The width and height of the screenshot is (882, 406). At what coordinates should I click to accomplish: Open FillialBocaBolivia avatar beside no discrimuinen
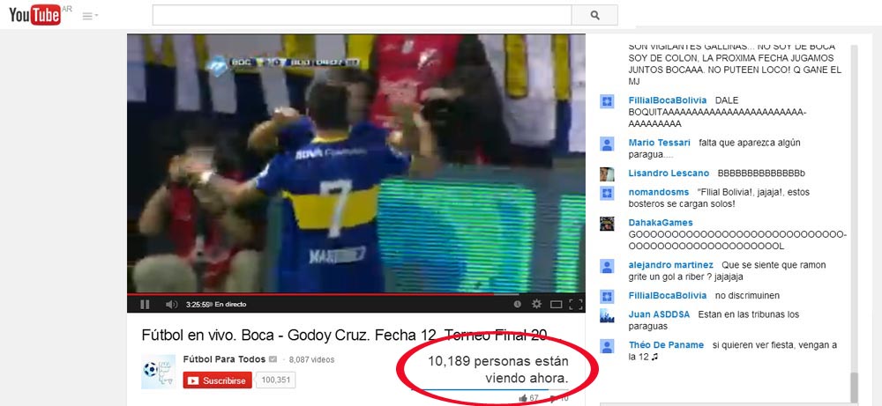(x=607, y=297)
